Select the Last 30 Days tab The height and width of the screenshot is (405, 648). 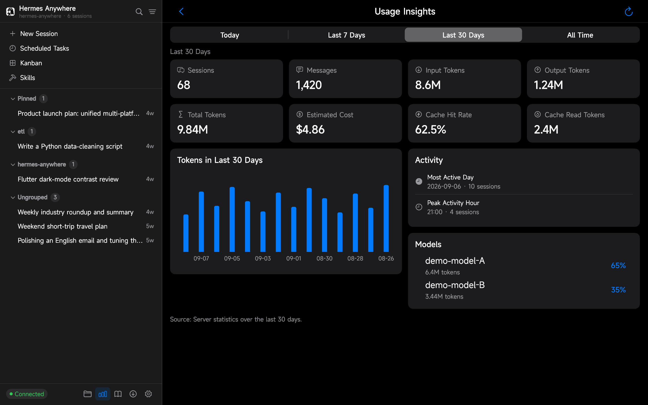tap(463, 35)
